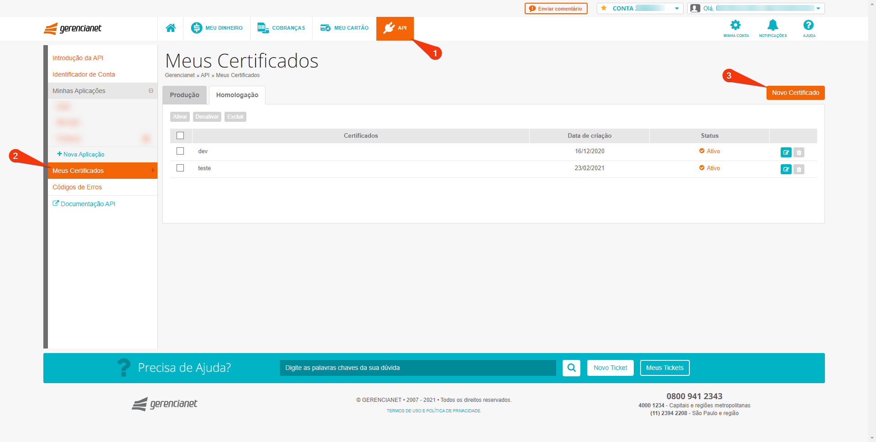Click the Novo Certificado button
Viewport: 876px width, 442px height.
click(x=795, y=93)
